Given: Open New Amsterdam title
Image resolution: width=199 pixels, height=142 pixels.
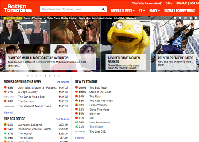Looking at the screenshot, I should pos(100,122).
